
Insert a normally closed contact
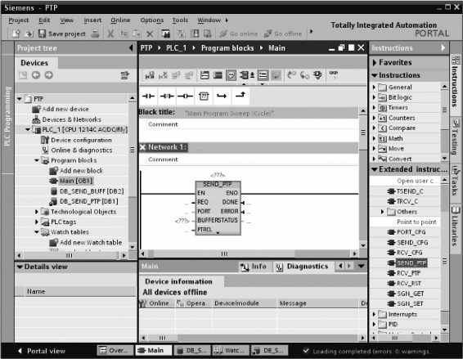pyautogui.click(x=167, y=96)
